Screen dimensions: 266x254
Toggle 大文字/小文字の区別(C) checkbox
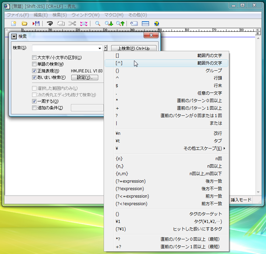tap(34, 58)
